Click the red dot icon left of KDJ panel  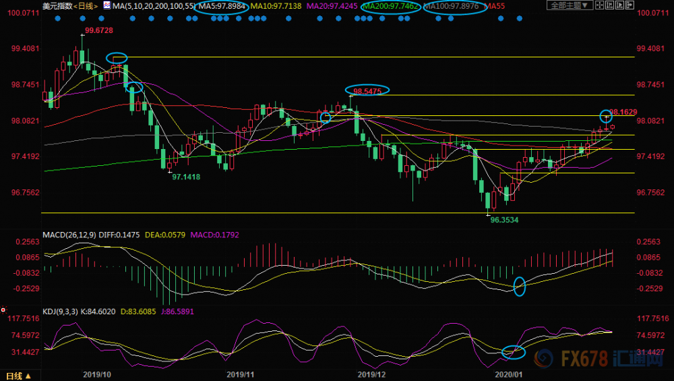click(x=3, y=310)
